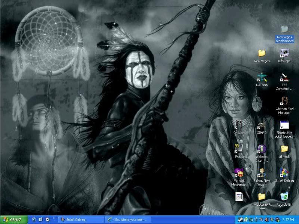Open the Start menu
299x224 pixels.
click(x=14, y=220)
